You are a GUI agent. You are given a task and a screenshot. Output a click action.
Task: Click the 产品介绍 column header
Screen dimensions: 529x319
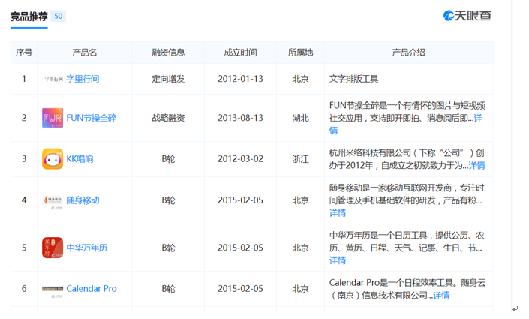point(408,53)
